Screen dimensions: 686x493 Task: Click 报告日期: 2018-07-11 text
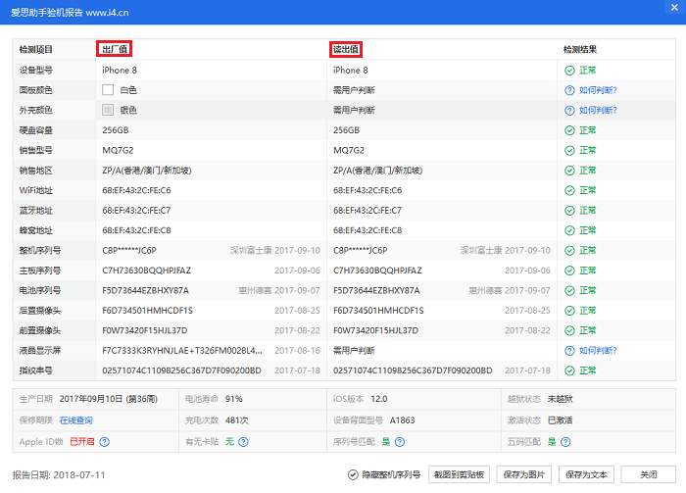point(59,475)
